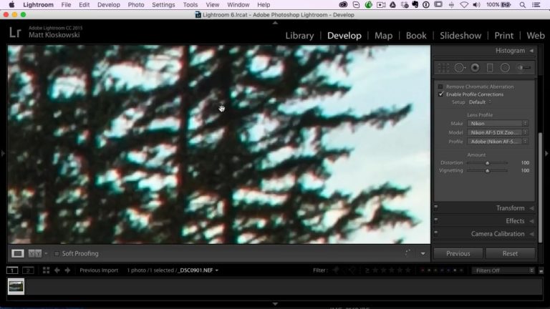Filter by flagged photos icon
550x309 pixels.
pyautogui.click(x=336, y=270)
